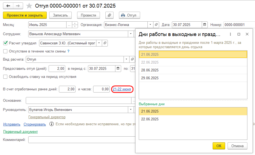Open the Организация record link icon
The width and height of the screenshot is (255, 155).
click(x=156, y=25)
